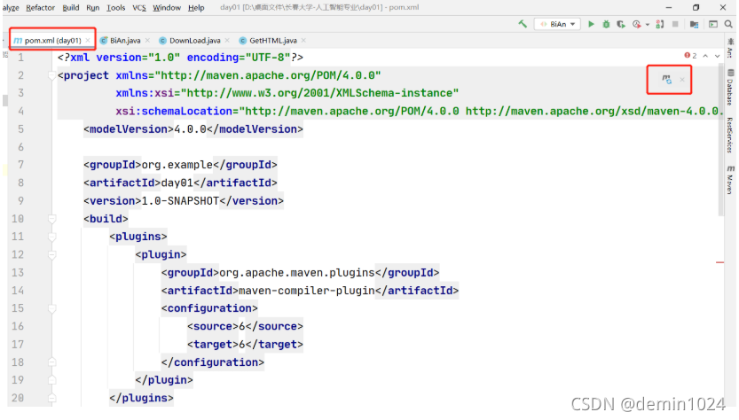Open the Build menu
The width and height of the screenshot is (739, 420).
tap(71, 8)
